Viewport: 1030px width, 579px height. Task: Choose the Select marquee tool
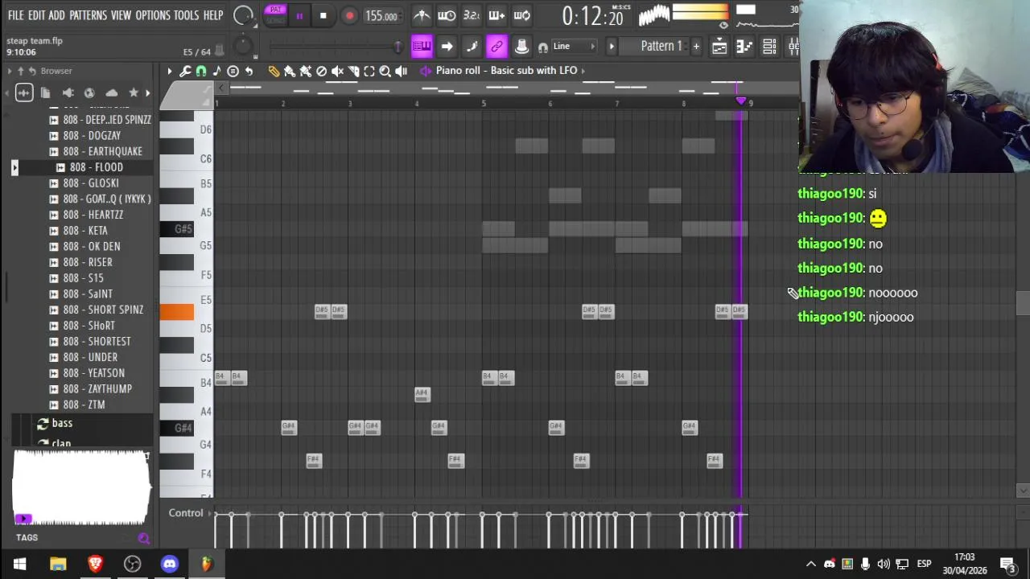tap(369, 72)
